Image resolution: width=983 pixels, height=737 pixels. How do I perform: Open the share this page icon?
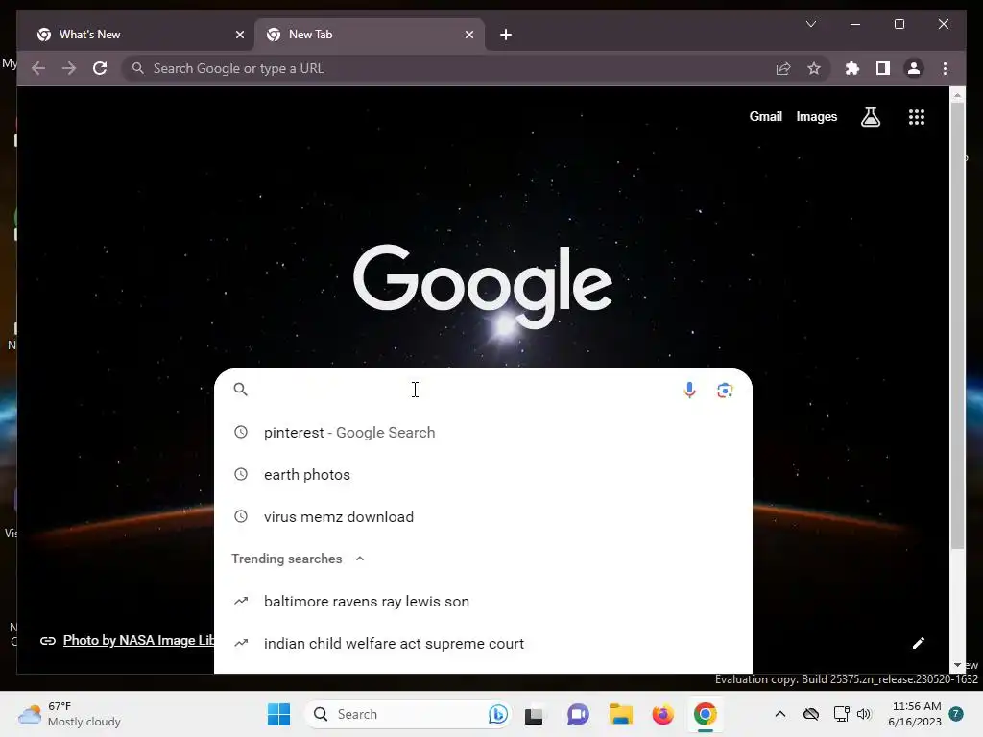[x=783, y=68]
